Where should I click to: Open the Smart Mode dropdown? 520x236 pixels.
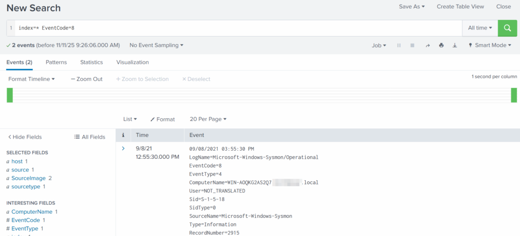[x=490, y=45]
